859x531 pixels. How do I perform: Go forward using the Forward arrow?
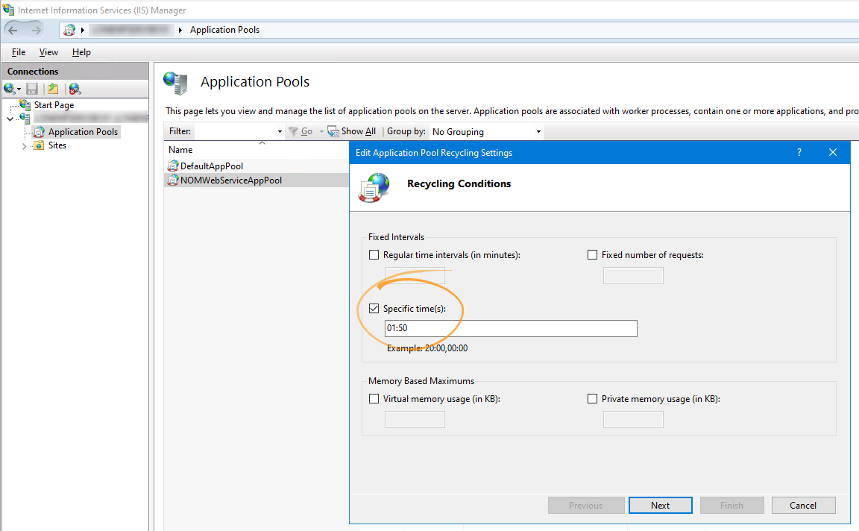pos(36,30)
